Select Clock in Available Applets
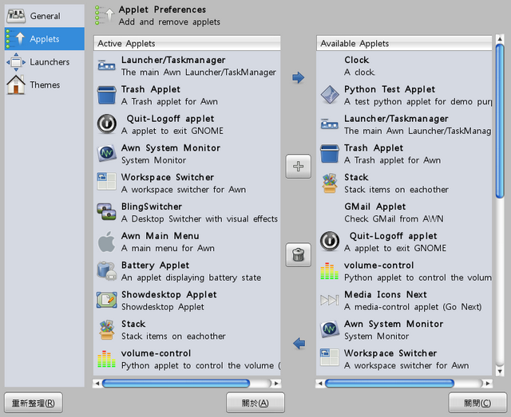The image size is (511, 417). pyautogui.click(x=404, y=65)
